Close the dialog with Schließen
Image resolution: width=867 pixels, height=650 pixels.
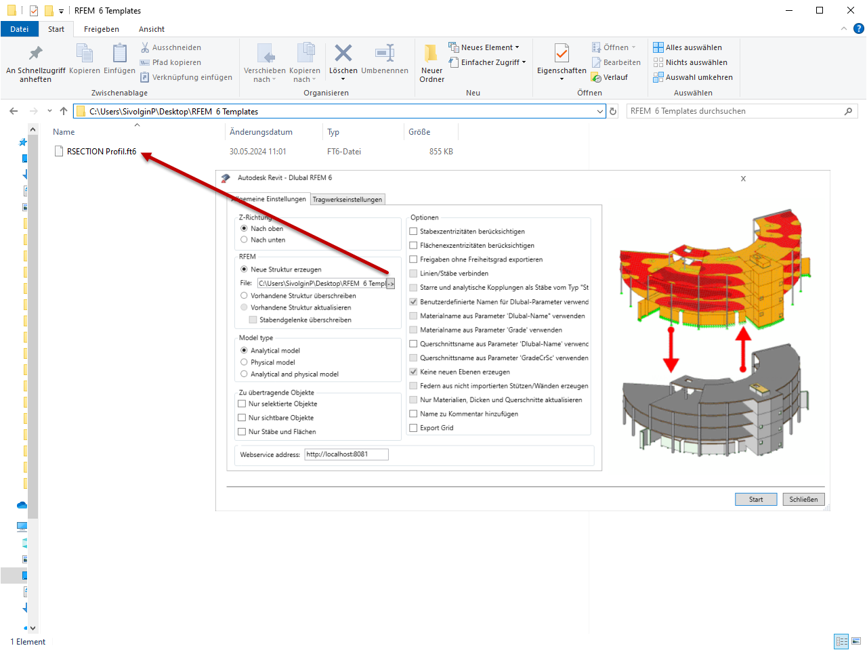point(803,499)
